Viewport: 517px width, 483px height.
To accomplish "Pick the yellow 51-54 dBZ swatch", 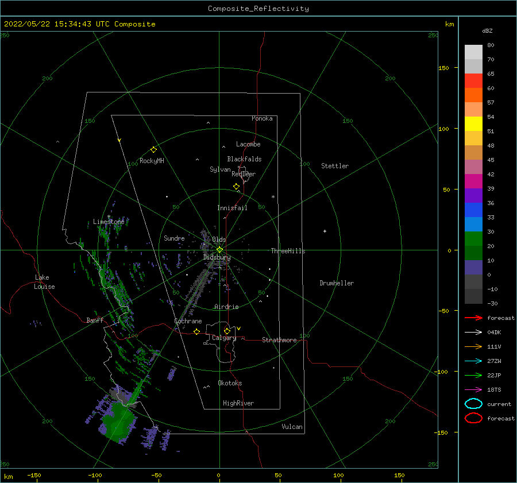I will coord(473,124).
